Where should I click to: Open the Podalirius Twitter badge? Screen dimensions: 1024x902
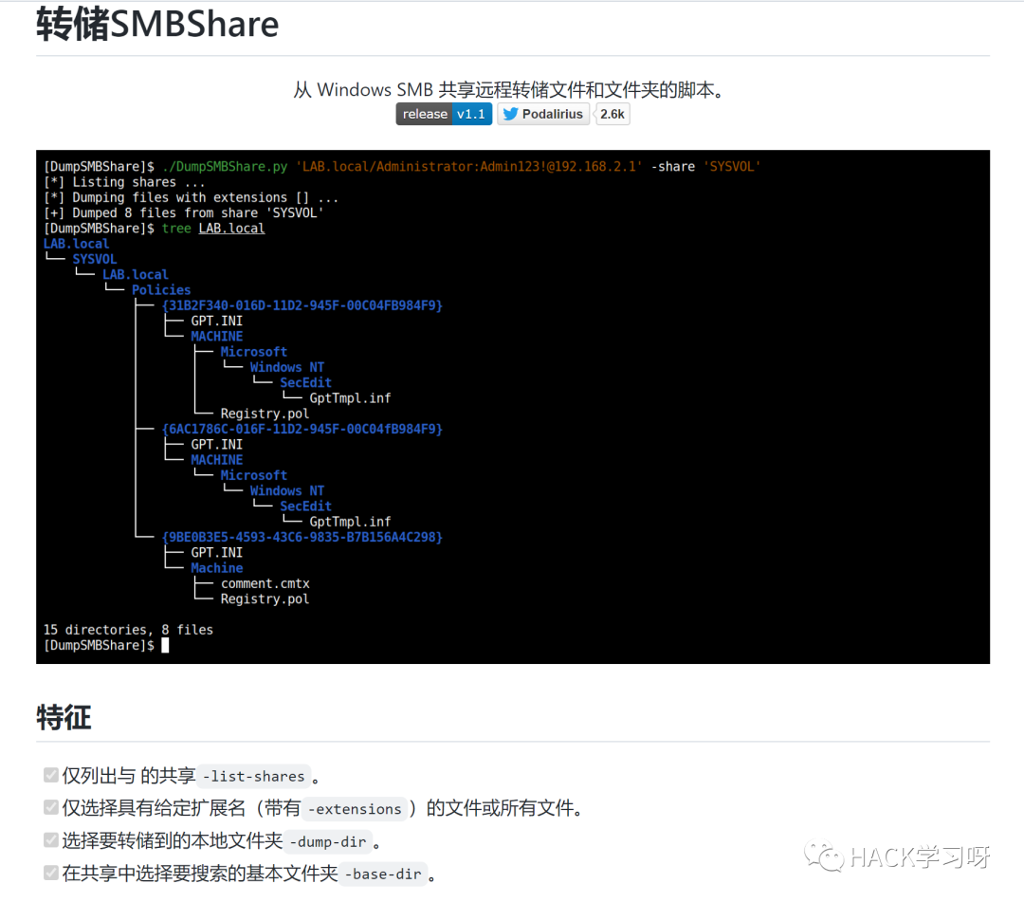pos(543,114)
